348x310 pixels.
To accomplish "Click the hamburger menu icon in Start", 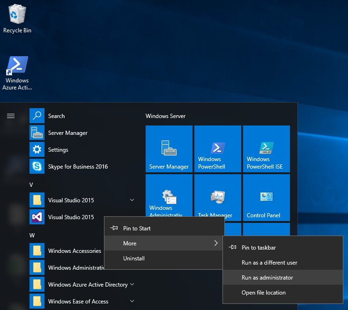I will pyautogui.click(x=11, y=116).
